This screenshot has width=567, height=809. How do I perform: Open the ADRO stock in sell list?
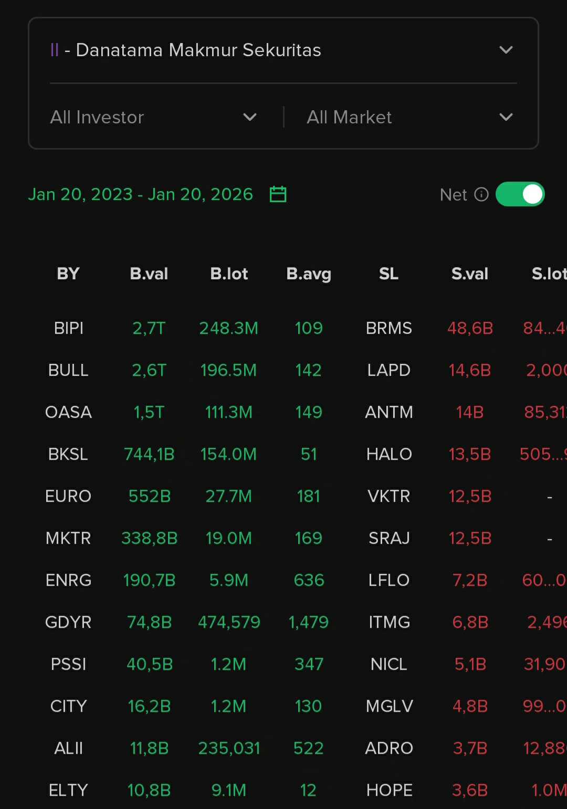[x=389, y=749]
